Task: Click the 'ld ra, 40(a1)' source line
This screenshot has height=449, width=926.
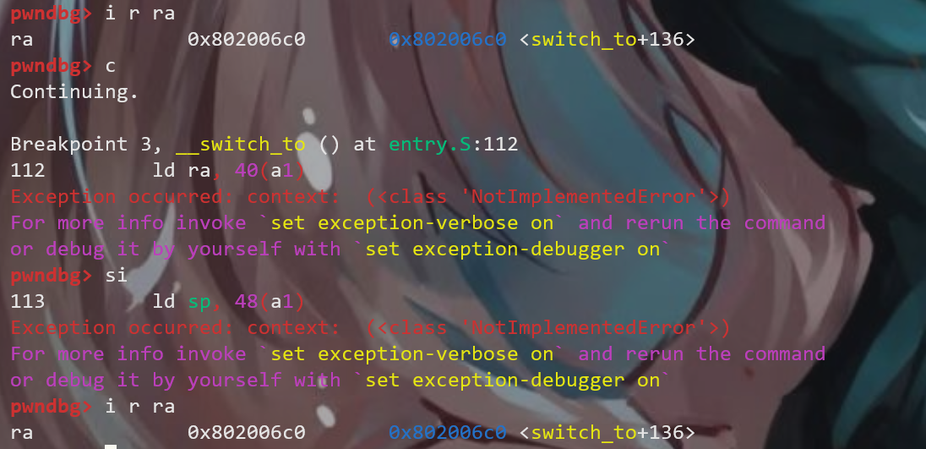Action: (x=229, y=171)
